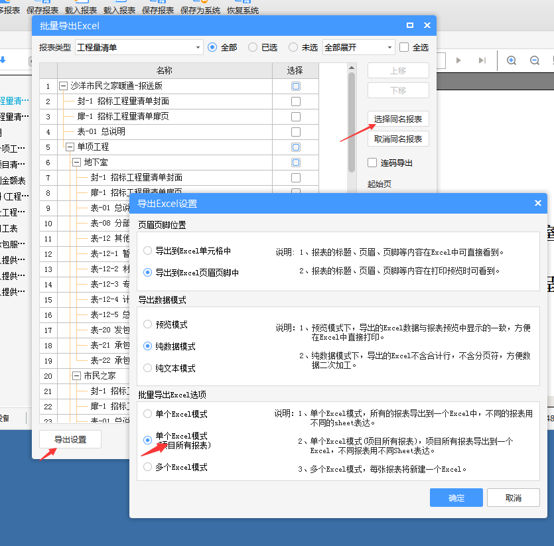Select the first 单个Excel模式 radio option

coord(148,413)
